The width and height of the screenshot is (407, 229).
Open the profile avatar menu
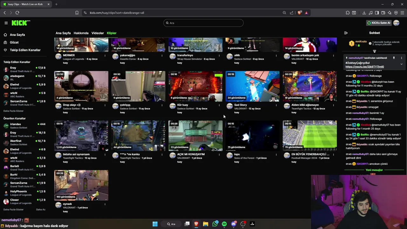click(396, 23)
